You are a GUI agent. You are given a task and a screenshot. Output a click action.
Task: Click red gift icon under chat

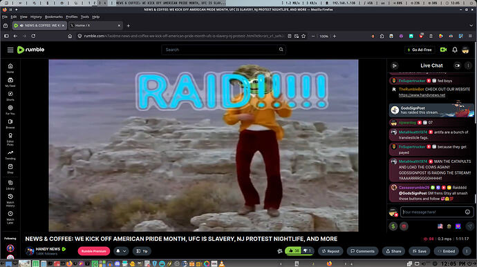pos(404,226)
